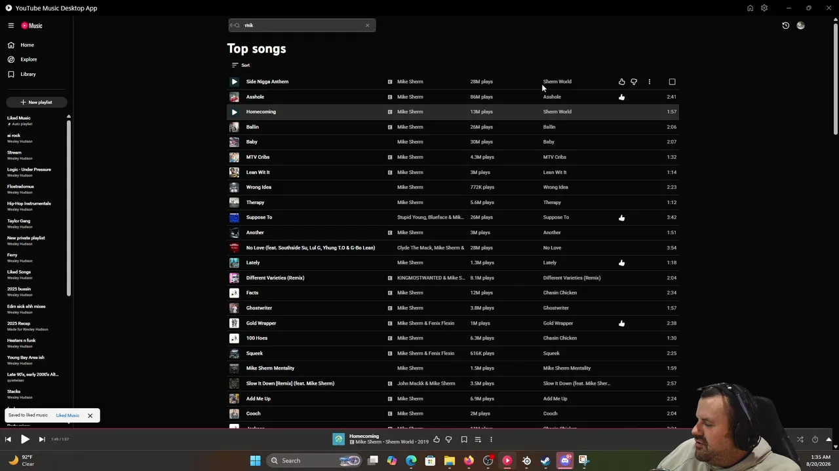The height and width of the screenshot is (471, 839).
Task: Open the hamburger guide menu
Action: point(11,26)
